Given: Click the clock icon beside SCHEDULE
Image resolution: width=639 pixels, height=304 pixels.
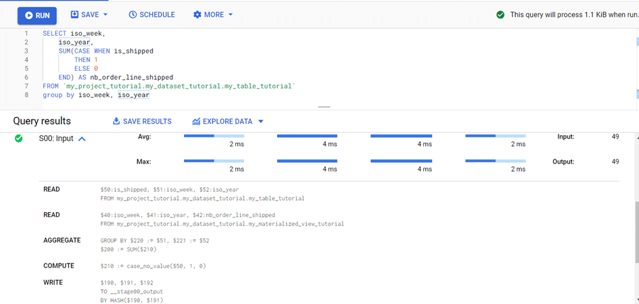Looking at the screenshot, I should point(133,14).
